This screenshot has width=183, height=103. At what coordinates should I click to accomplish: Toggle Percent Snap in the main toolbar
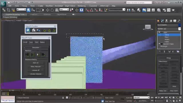(96, 10)
